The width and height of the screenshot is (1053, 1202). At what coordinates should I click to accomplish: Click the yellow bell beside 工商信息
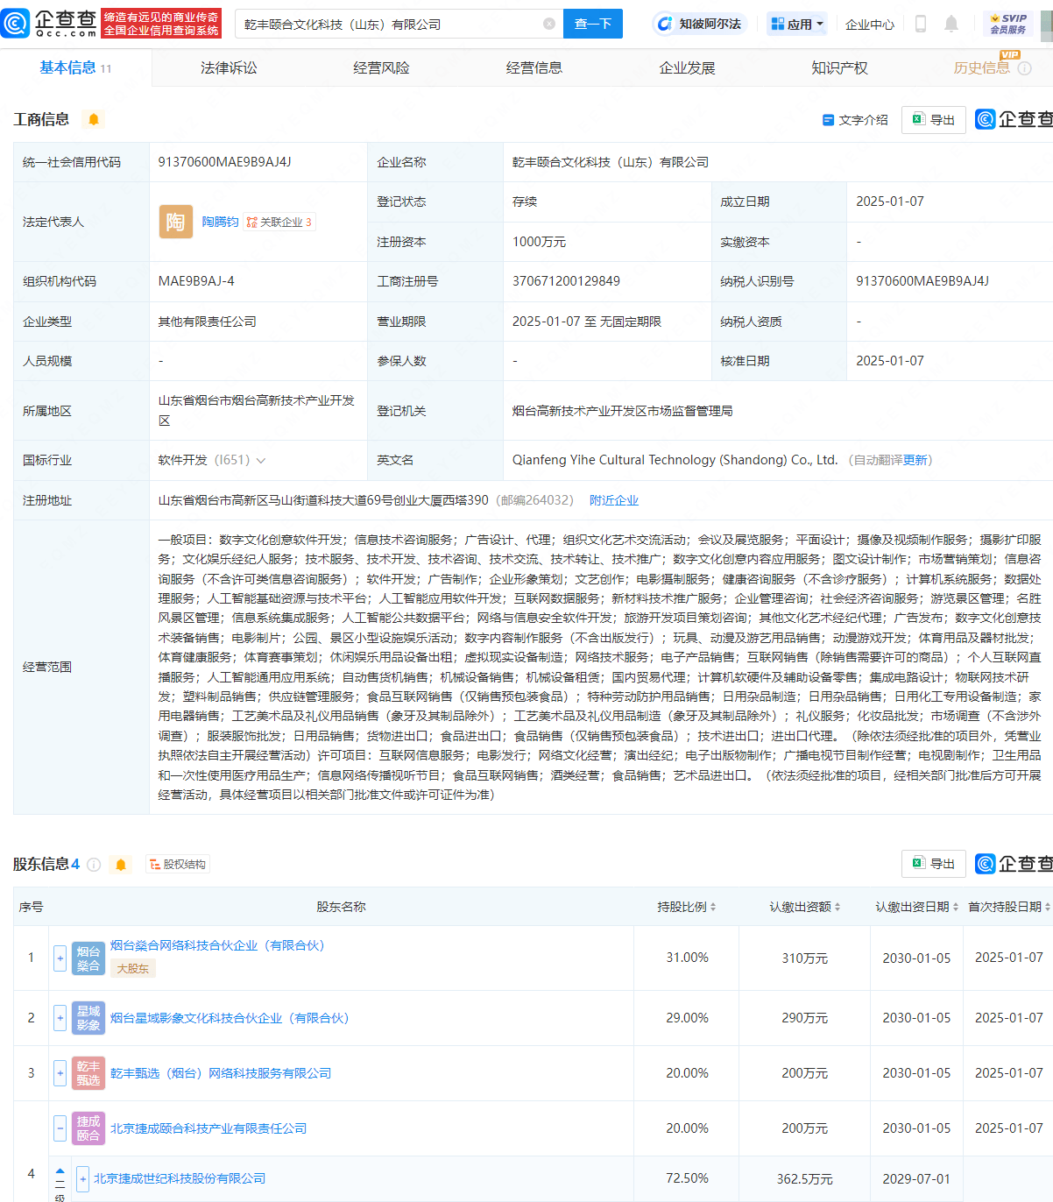pyautogui.click(x=94, y=119)
